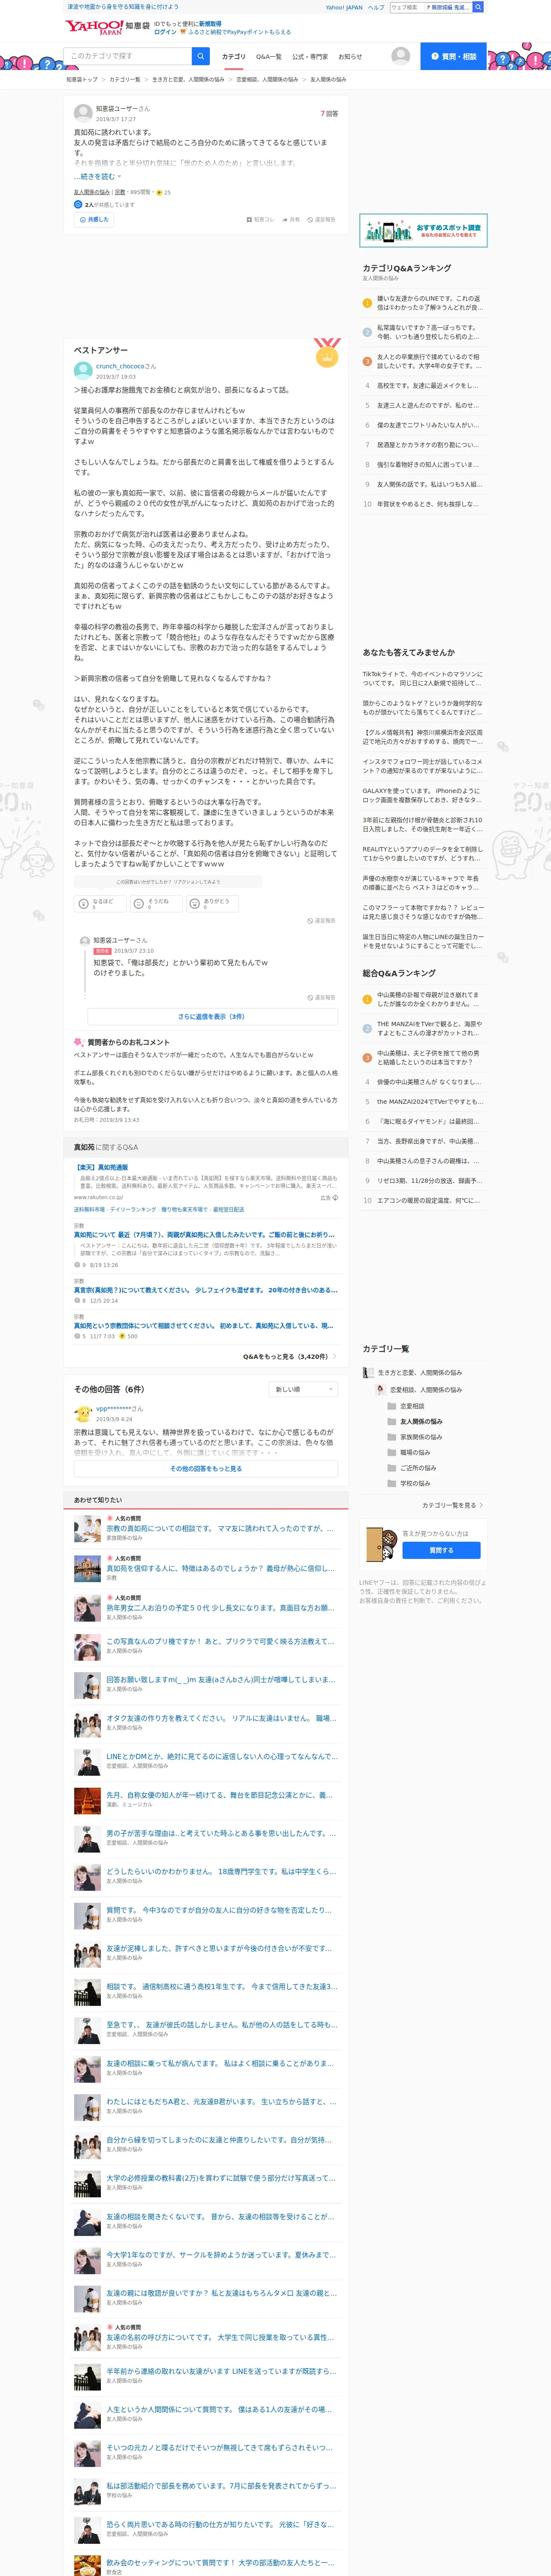Open ranking item 高校生です。友達に最近メイクもし…
Image resolution: width=551 pixels, height=2576 pixels.
427,385
